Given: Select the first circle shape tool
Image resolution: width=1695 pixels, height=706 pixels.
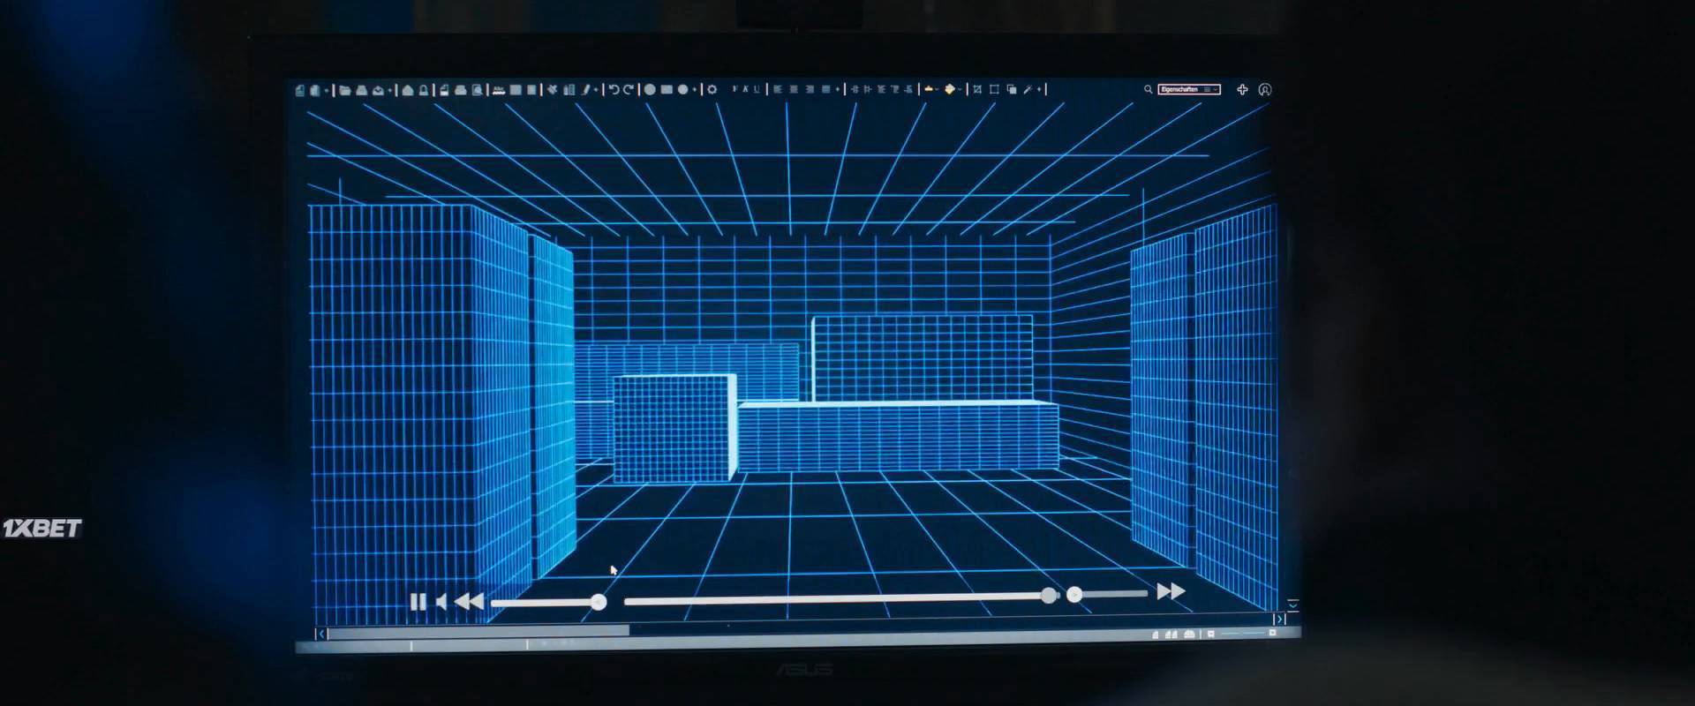Looking at the screenshot, I should click(x=650, y=89).
